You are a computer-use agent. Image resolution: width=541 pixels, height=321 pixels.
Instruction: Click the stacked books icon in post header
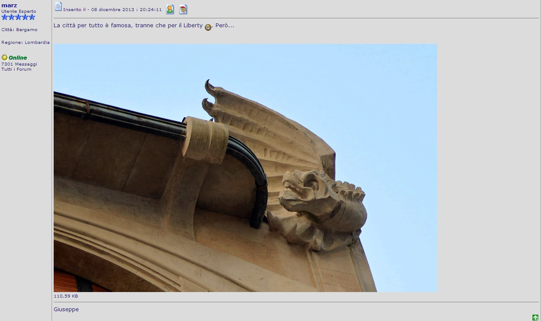183,9
